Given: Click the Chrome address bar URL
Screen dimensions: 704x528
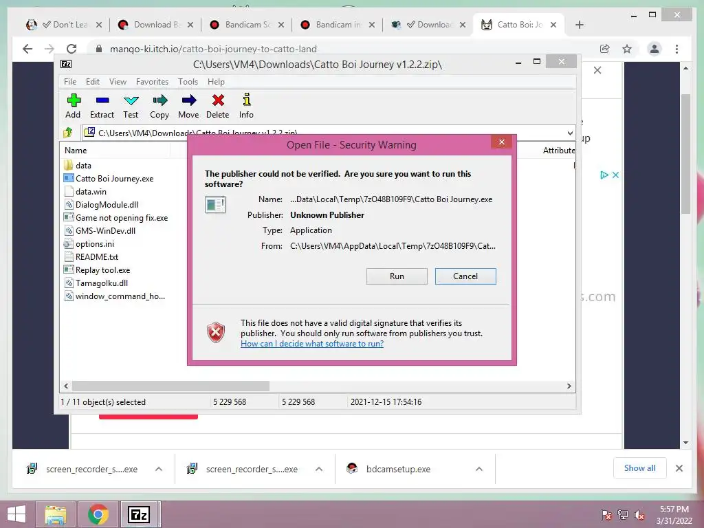Looking at the screenshot, I should (x=213, y=49).
